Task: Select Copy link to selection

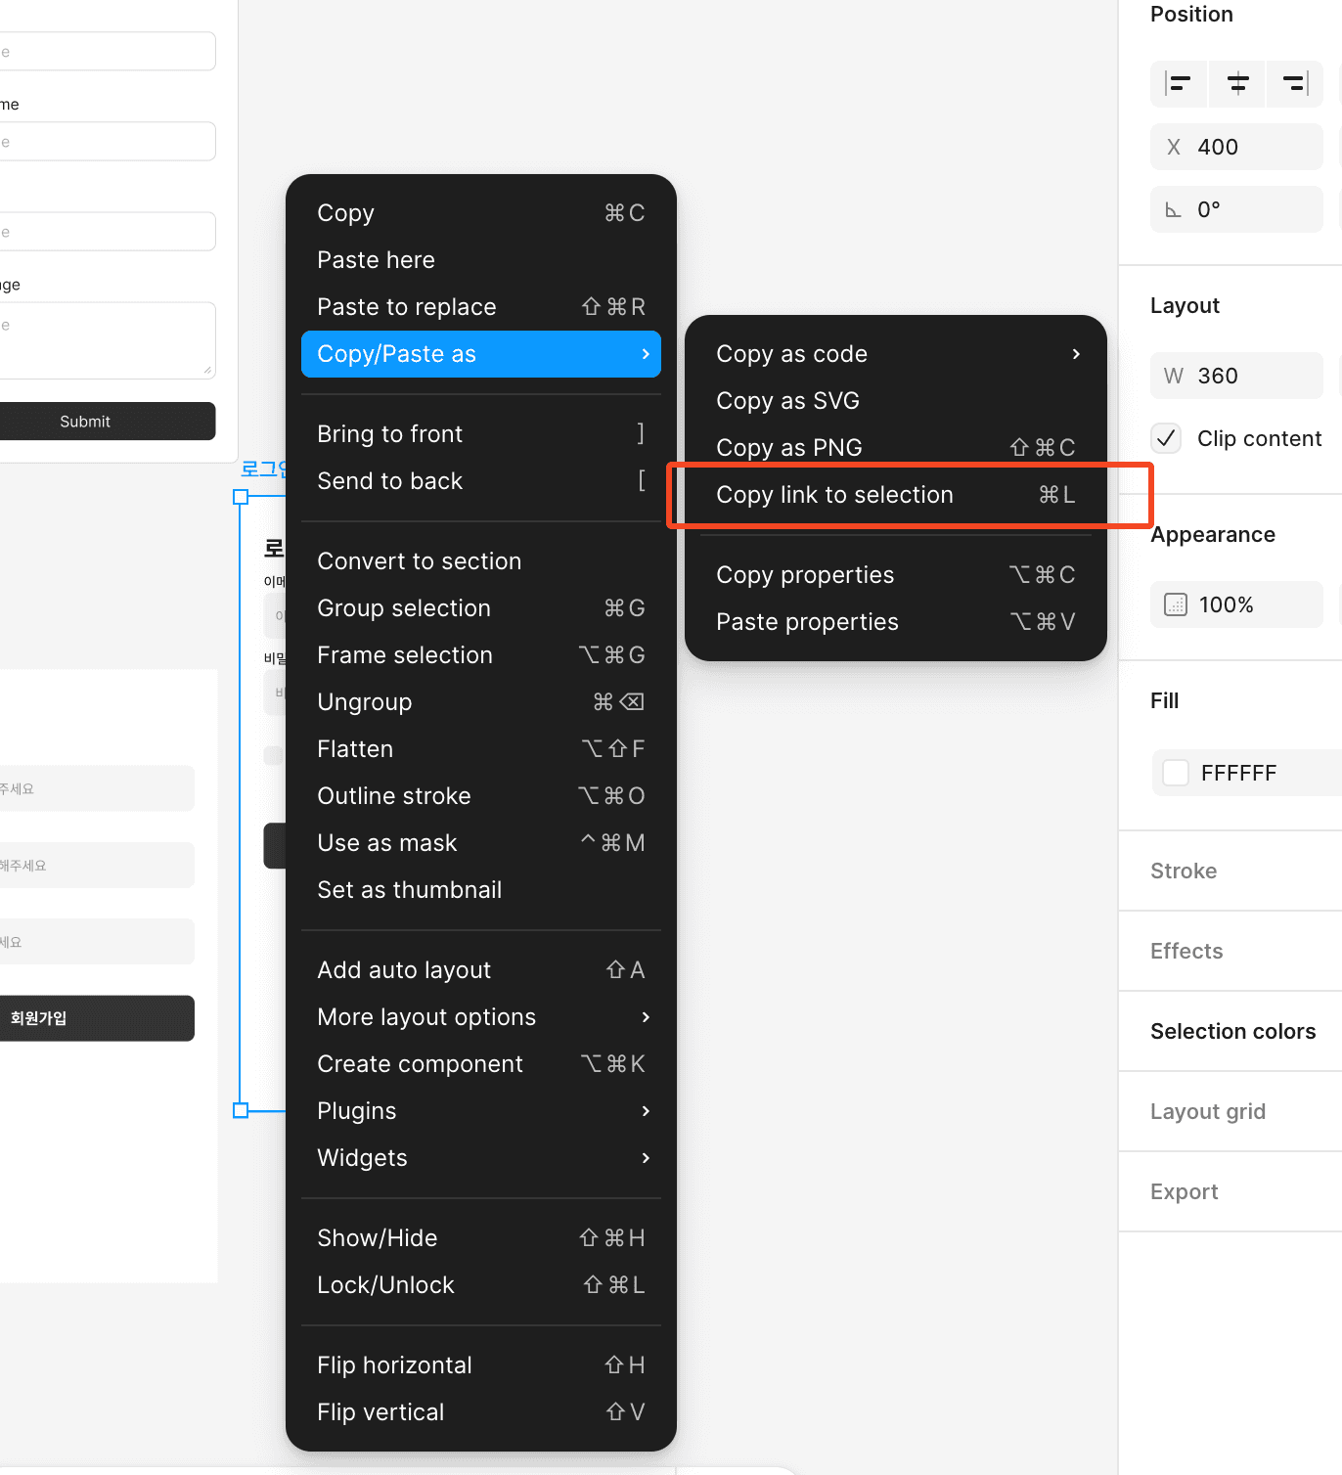Action: point(895,495)
